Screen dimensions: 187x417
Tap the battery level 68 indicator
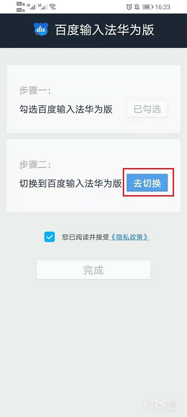[x=147, y=7]
